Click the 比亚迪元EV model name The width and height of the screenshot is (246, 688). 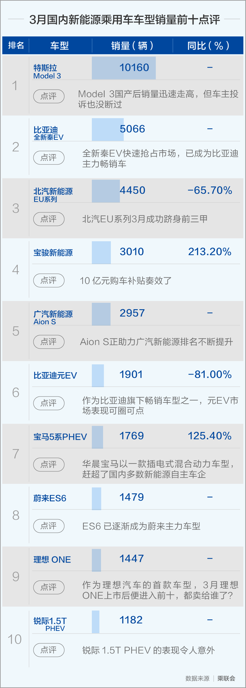[55, 375]
